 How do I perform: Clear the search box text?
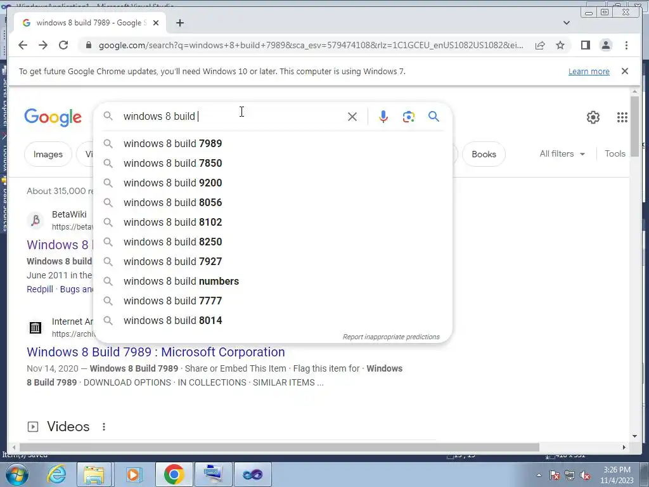click(352, 117)
